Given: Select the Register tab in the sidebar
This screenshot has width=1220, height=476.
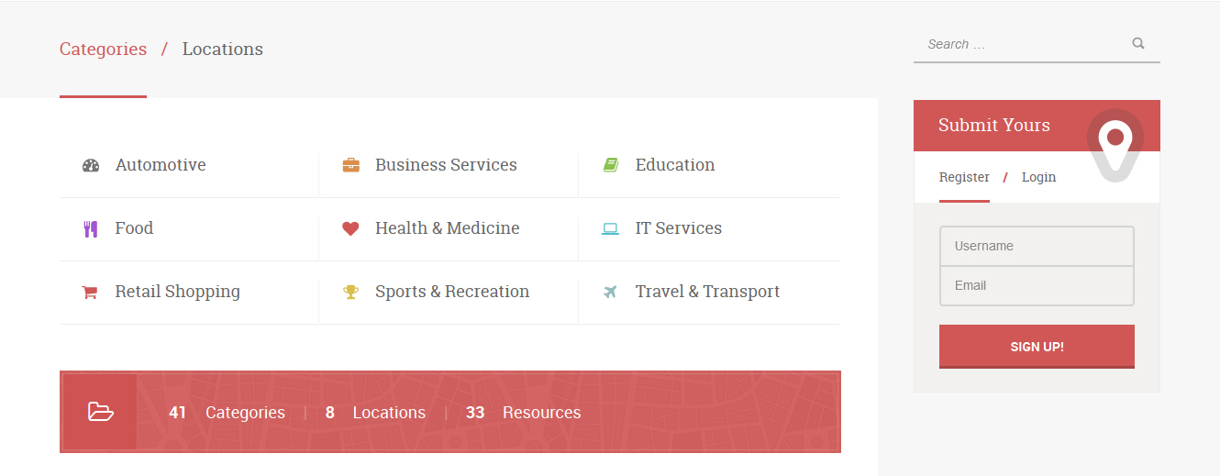Looking at the screenshot, I should coord(964,177).
